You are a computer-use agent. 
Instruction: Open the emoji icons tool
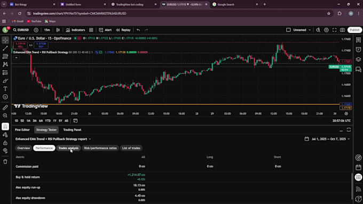click(x=5, y=97)
